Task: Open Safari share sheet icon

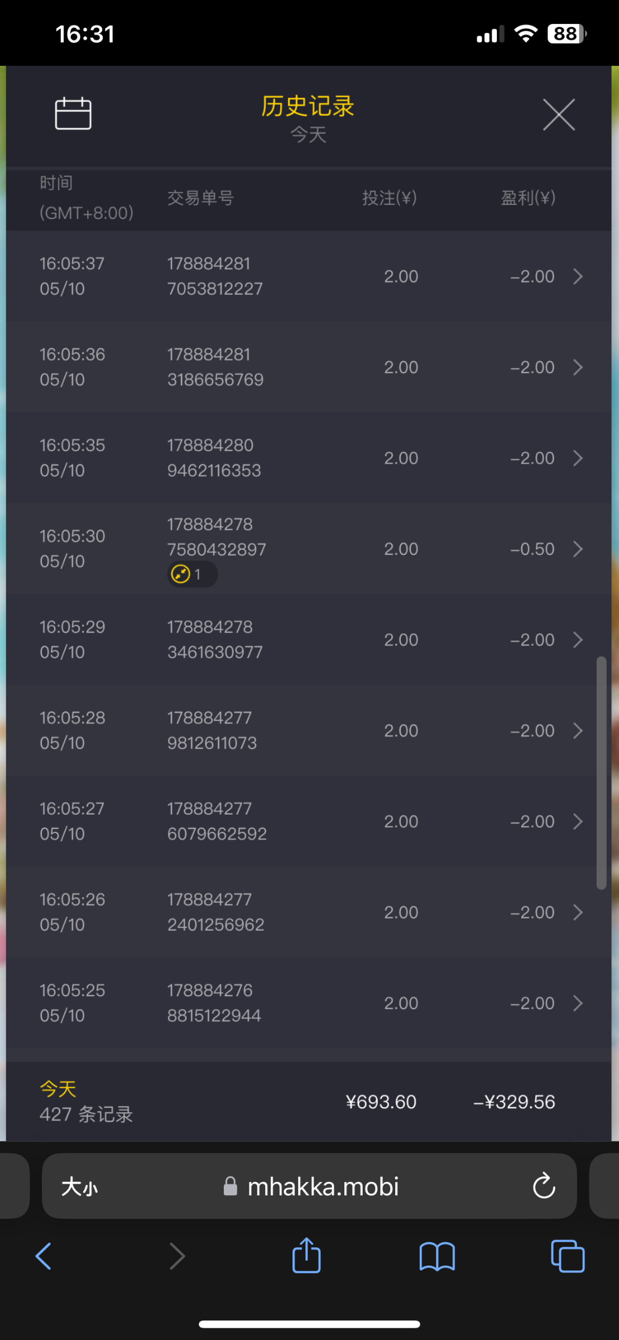Action: [306, 1256]
